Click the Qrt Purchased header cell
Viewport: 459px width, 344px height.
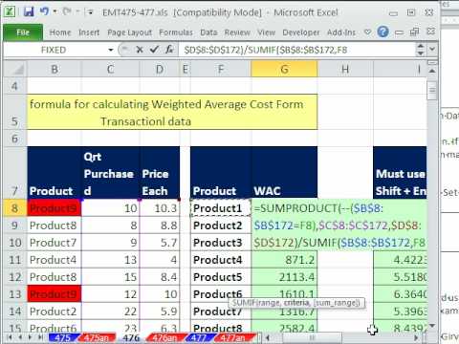click(x=110, y=173)
